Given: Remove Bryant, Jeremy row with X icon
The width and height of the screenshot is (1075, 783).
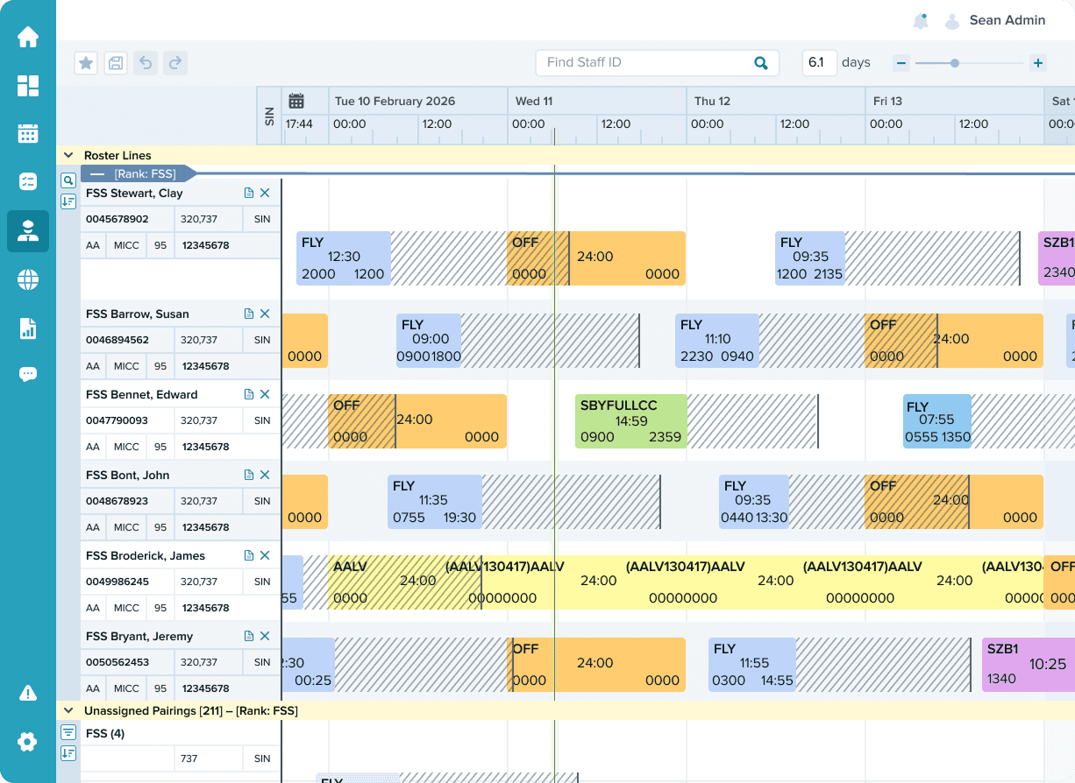Looking at the screenshot, I should point(265,636).
